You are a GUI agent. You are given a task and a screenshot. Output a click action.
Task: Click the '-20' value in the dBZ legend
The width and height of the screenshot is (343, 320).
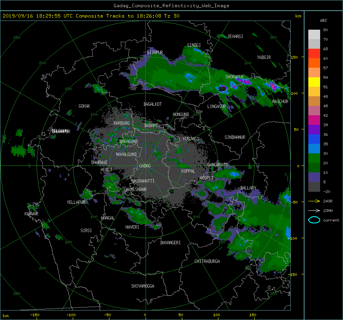tap(327, 191)
